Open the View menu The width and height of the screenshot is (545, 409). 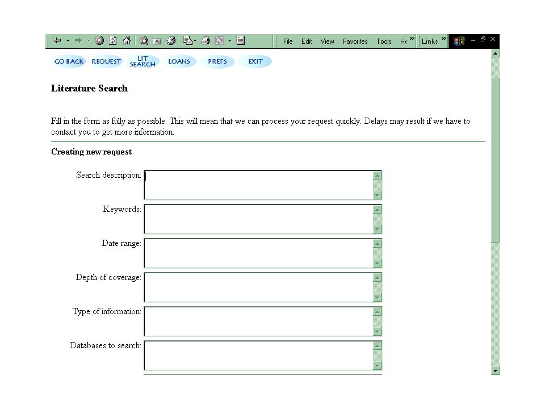(327, 41)
